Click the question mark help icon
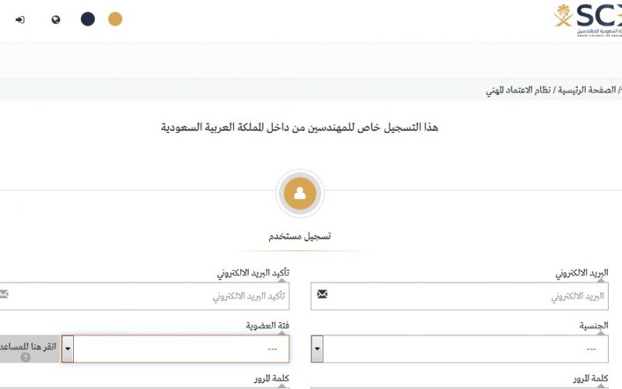The image size is (622, 389). click(x=26, y=357)
